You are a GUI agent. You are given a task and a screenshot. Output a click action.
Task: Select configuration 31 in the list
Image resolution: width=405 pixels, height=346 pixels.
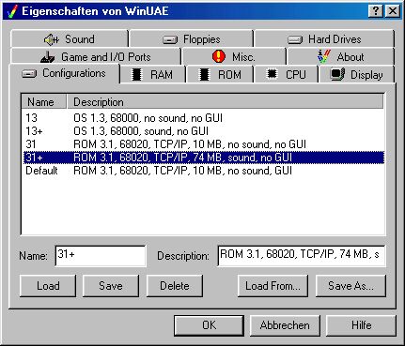(204, 144)
